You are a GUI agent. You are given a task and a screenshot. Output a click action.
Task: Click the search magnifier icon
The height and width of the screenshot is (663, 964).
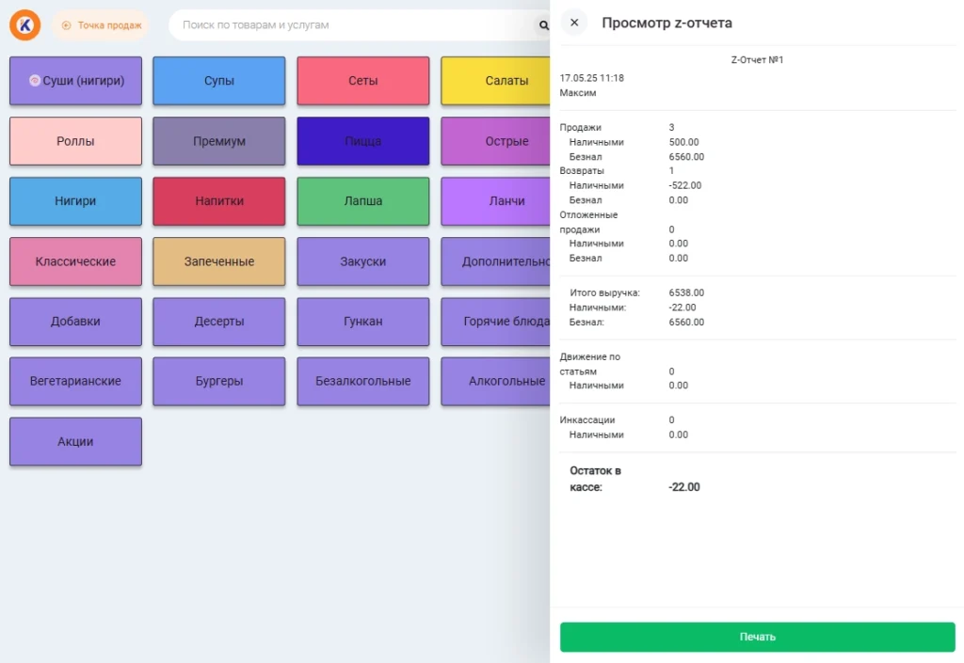pos(542,25)
